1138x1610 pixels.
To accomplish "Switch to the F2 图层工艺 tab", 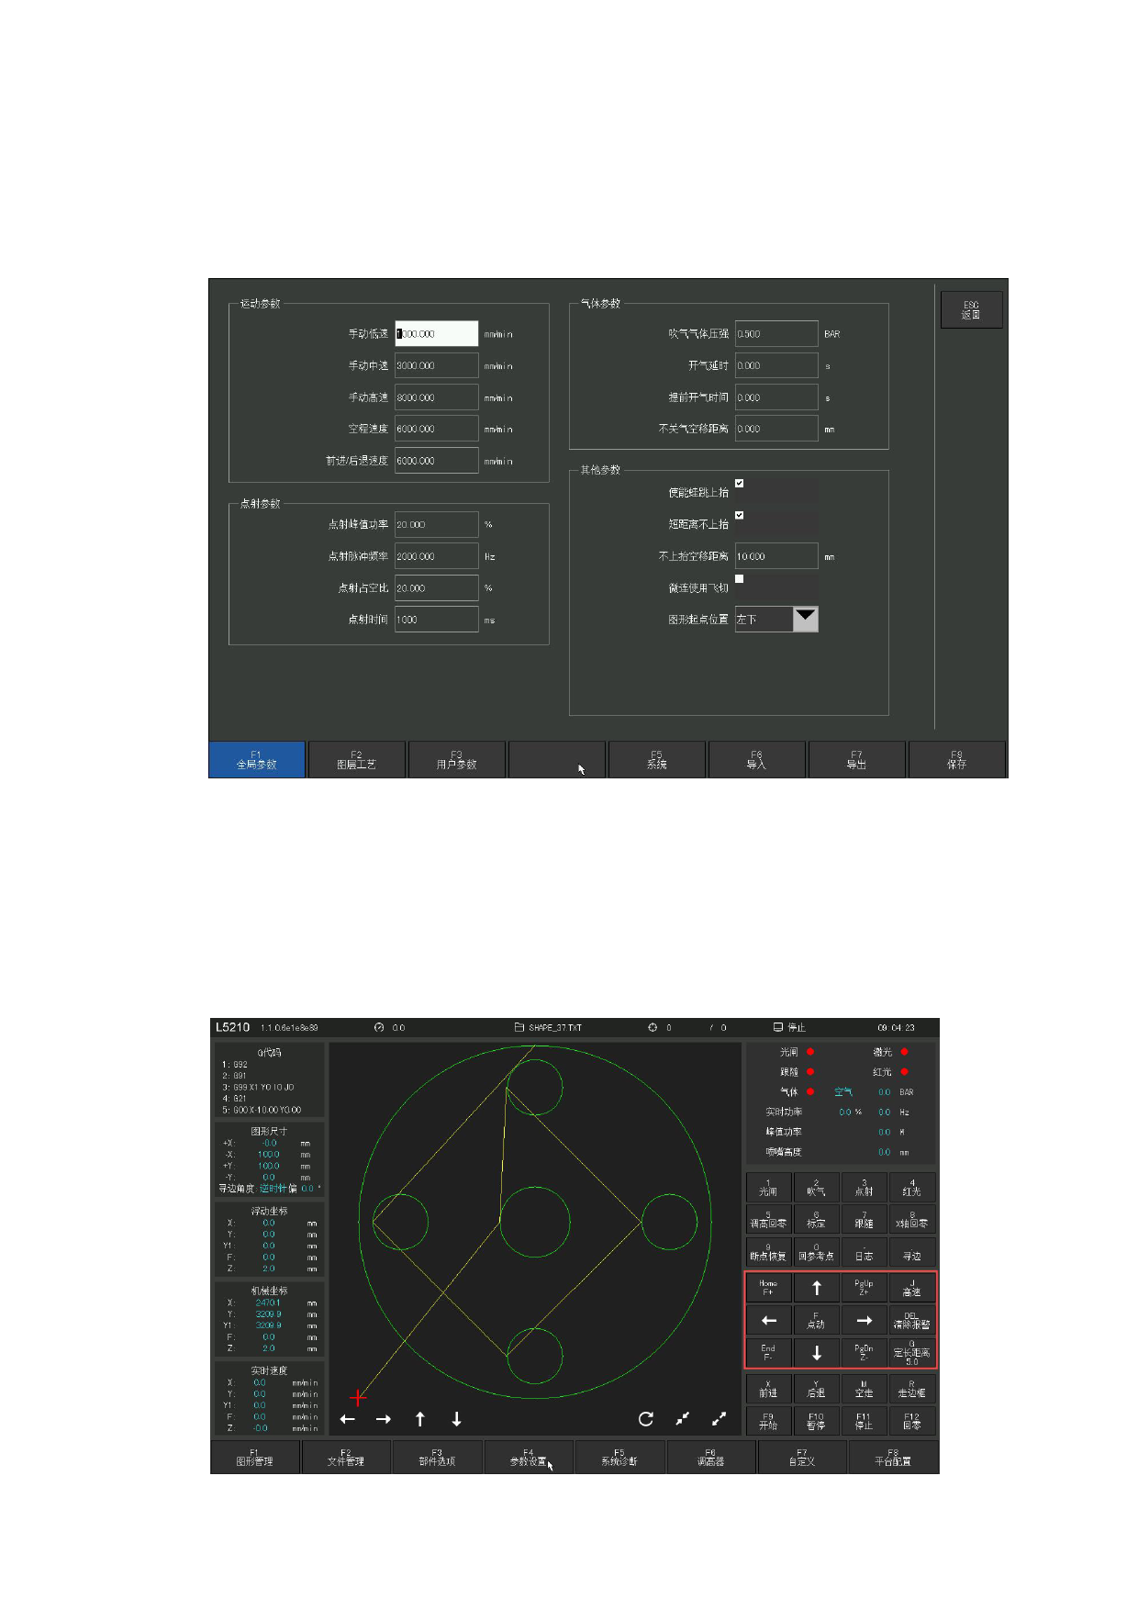I will [356, 760].
